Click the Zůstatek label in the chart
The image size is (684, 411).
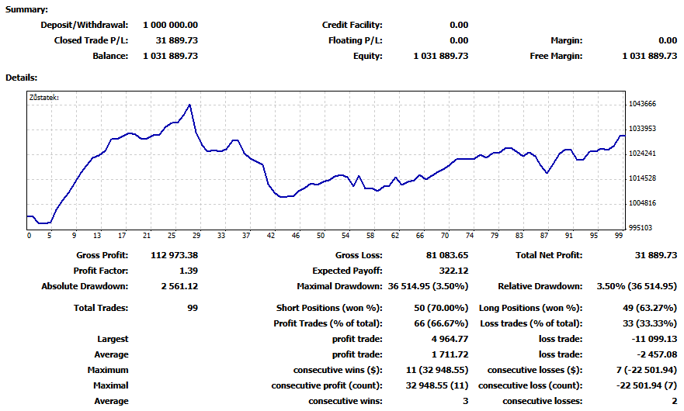pos(43,98)
